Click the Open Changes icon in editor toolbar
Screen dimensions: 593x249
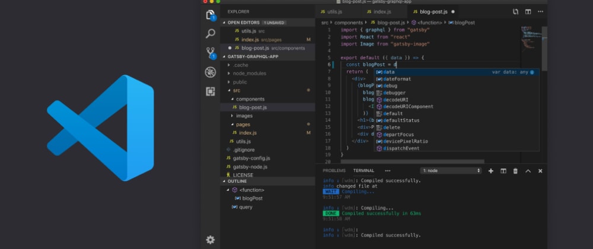tap(515, 12)
